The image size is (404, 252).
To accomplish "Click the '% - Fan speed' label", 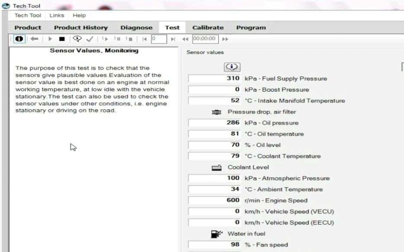I will (x=266, y=245).
